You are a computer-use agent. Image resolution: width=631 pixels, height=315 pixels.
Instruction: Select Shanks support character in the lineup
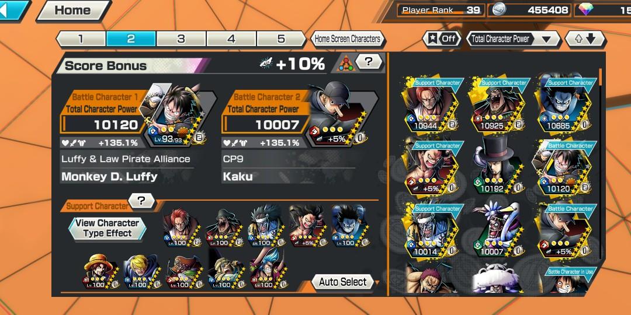(182, 228)
